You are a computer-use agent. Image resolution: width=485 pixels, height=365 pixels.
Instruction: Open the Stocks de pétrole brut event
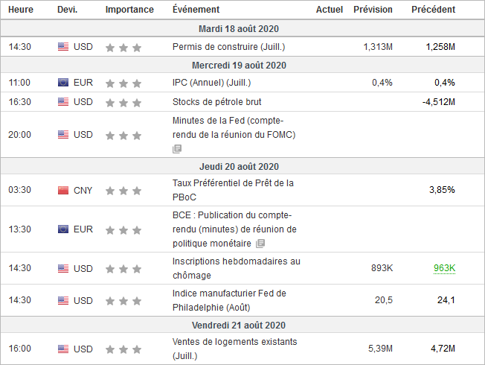click(216, 102)
